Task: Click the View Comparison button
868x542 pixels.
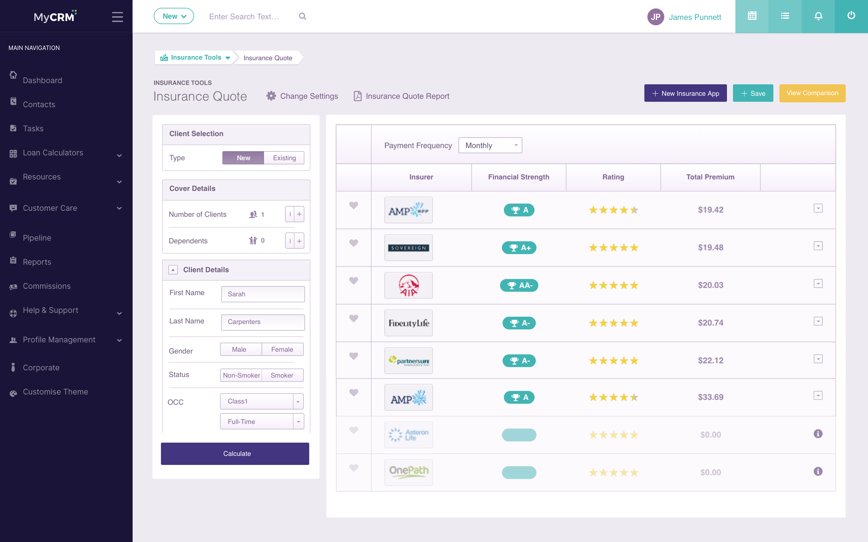Action: tap(812, 93)
